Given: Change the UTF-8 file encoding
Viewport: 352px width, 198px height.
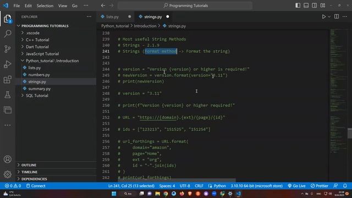Looking at the screenshot, I should (x=185, y=186).
